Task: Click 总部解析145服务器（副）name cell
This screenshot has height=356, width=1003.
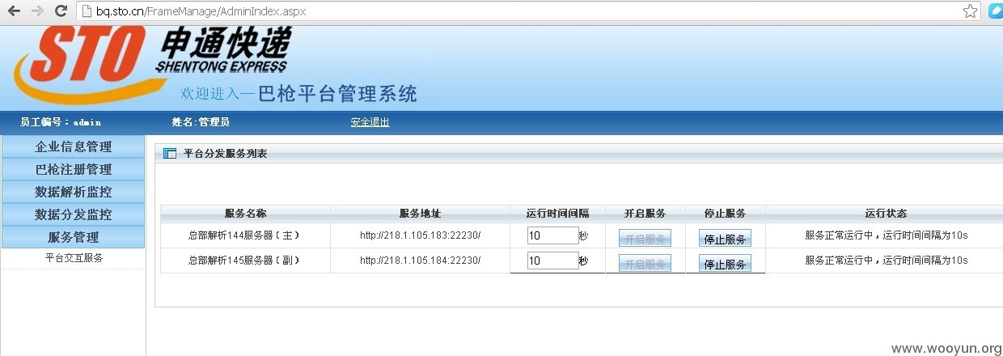Action: [245, 261]
